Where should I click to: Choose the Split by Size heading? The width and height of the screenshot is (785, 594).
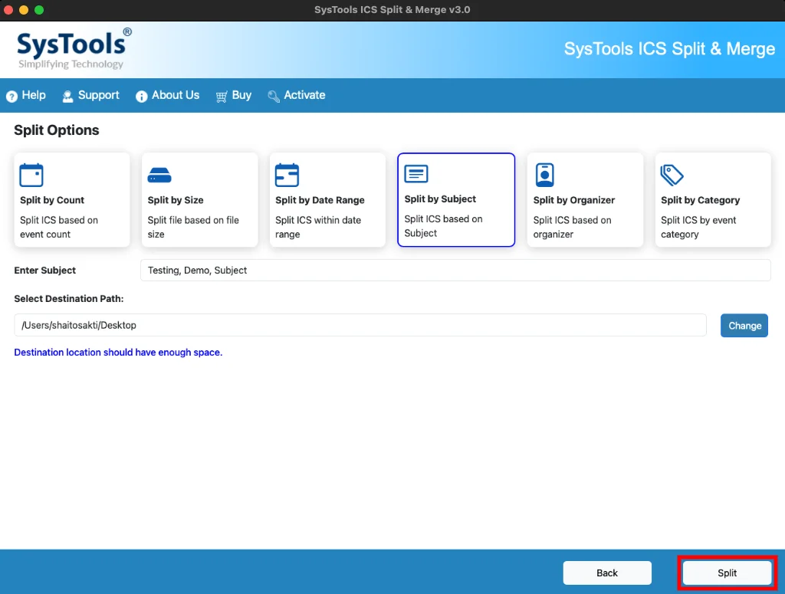coord(176,200)
